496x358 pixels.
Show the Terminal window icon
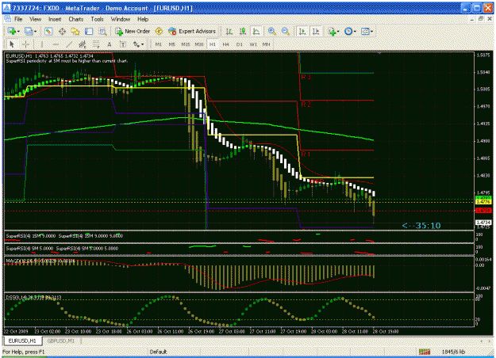(89, 31)
